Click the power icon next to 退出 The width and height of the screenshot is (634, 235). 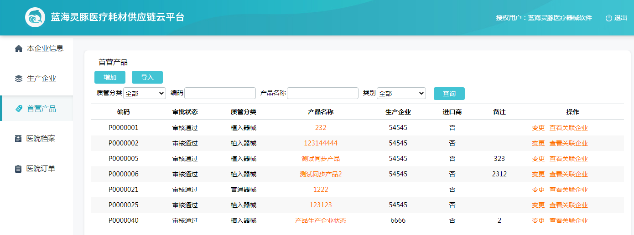tap(608, 18)
